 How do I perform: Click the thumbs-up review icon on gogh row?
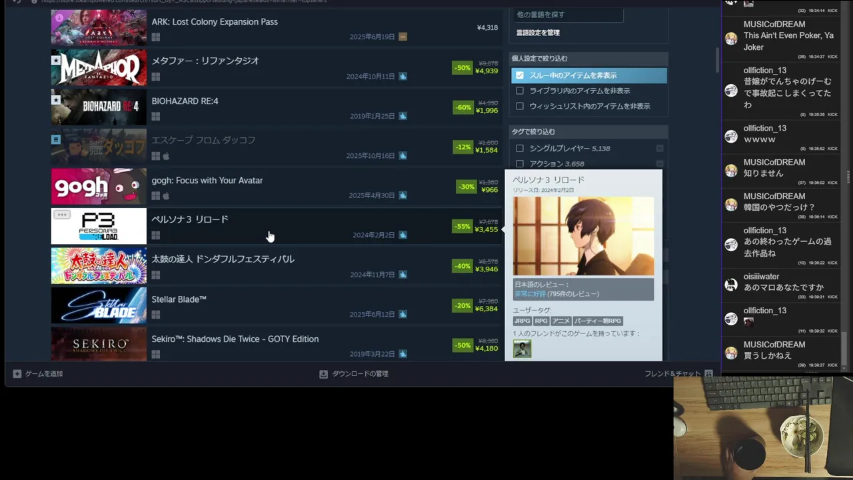pyautogui.click(x=403, y=195)
